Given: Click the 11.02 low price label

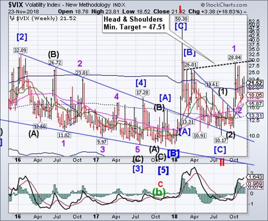Looking at the screenshot, I should [64, 135].
